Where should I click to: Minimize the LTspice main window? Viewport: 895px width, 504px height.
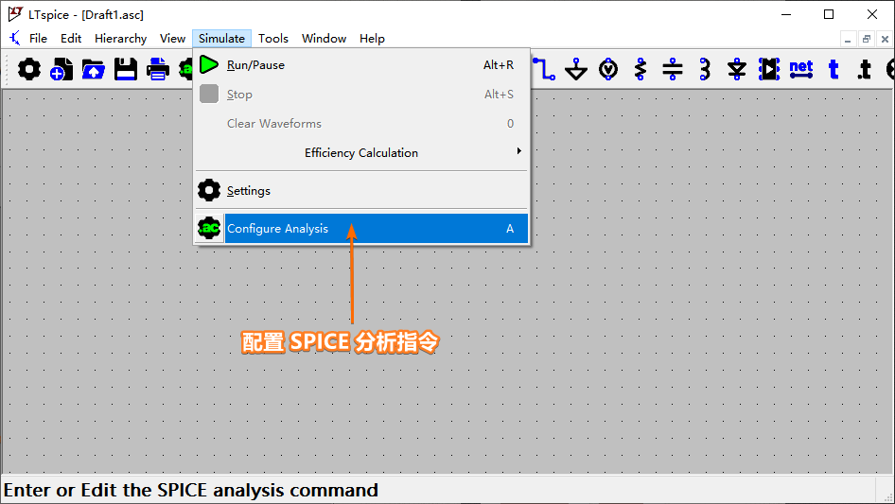coord(786,14)
